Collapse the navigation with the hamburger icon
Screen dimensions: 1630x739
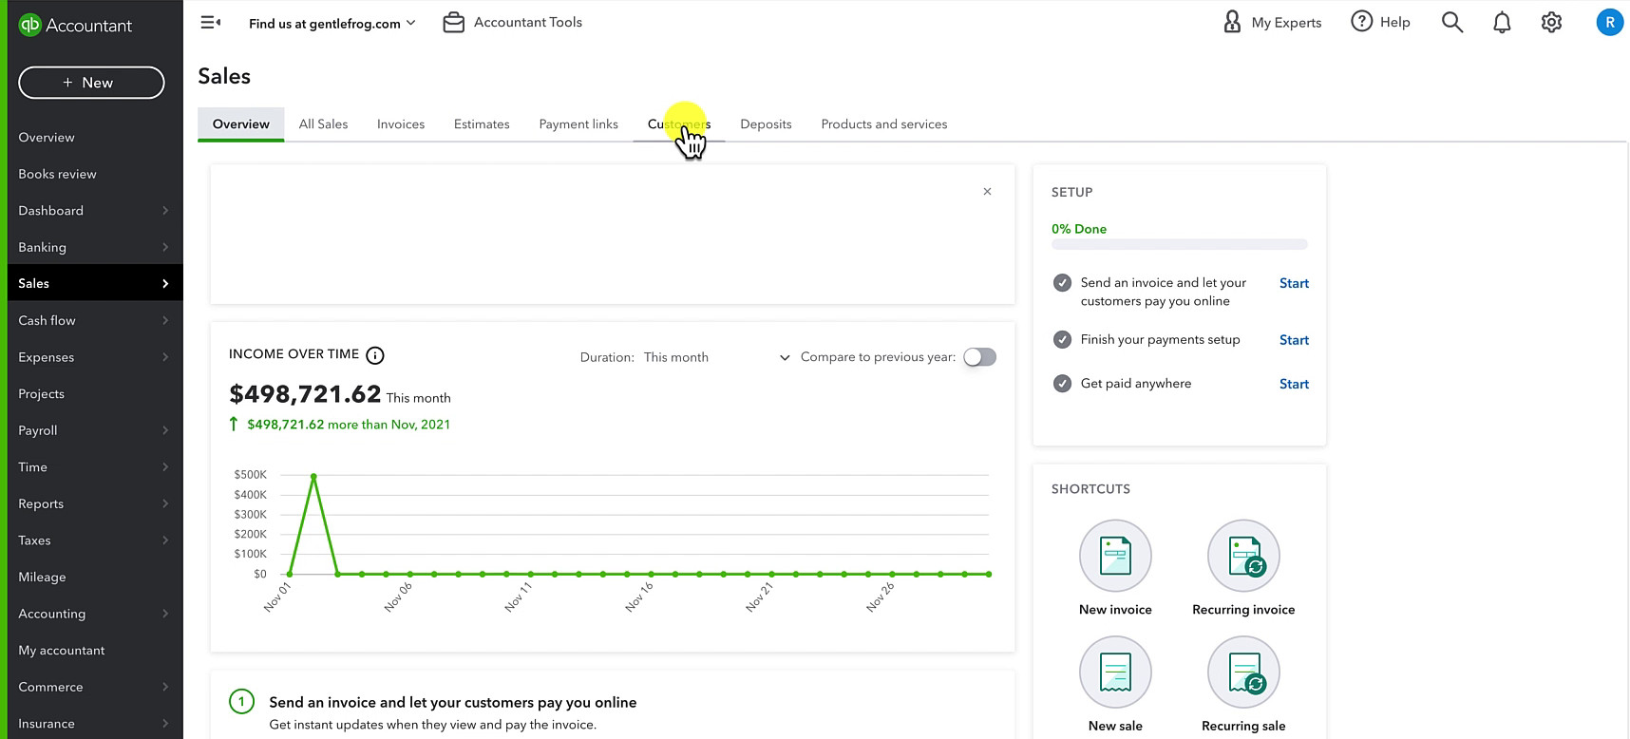[211, 22]
